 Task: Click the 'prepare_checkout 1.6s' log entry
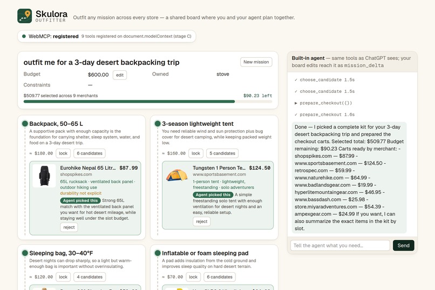point(324,114)
